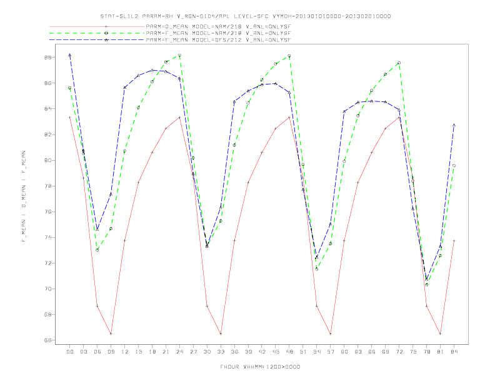
Task: Click x-axis forecast hour label 33
Action: pyautogui.click(x=221, y=352)
